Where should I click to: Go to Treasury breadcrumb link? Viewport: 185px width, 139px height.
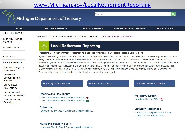tap(42, 37)
